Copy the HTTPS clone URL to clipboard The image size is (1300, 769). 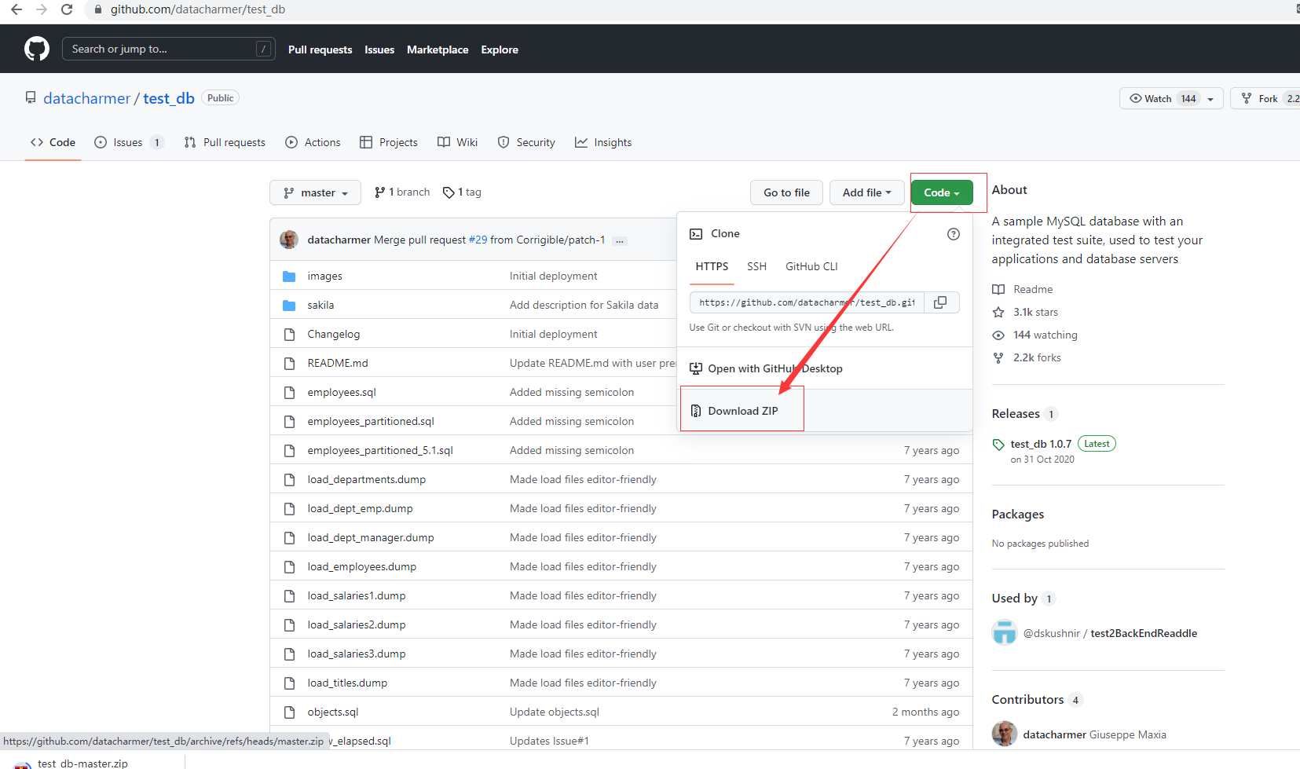(940, 302)
